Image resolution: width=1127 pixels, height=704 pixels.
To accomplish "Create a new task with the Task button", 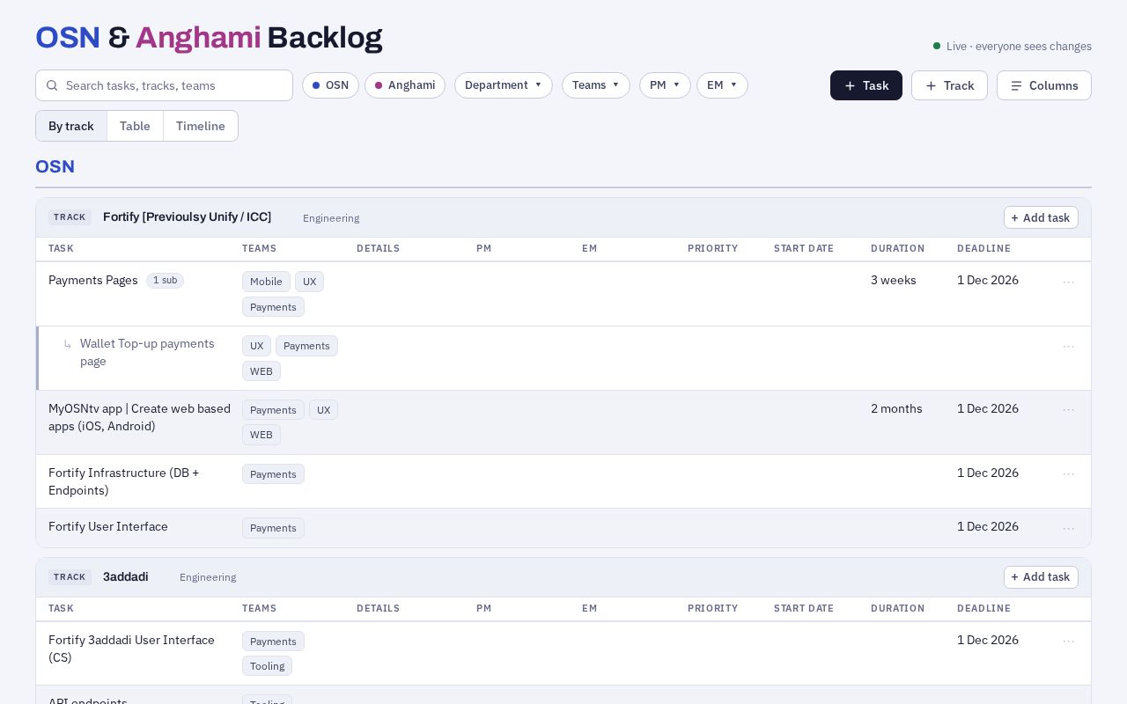I will (x=866, y=85).
